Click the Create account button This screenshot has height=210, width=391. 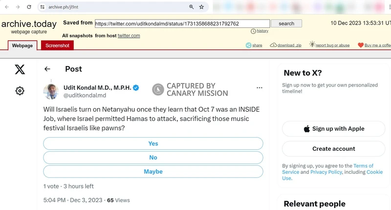[333, 149]
